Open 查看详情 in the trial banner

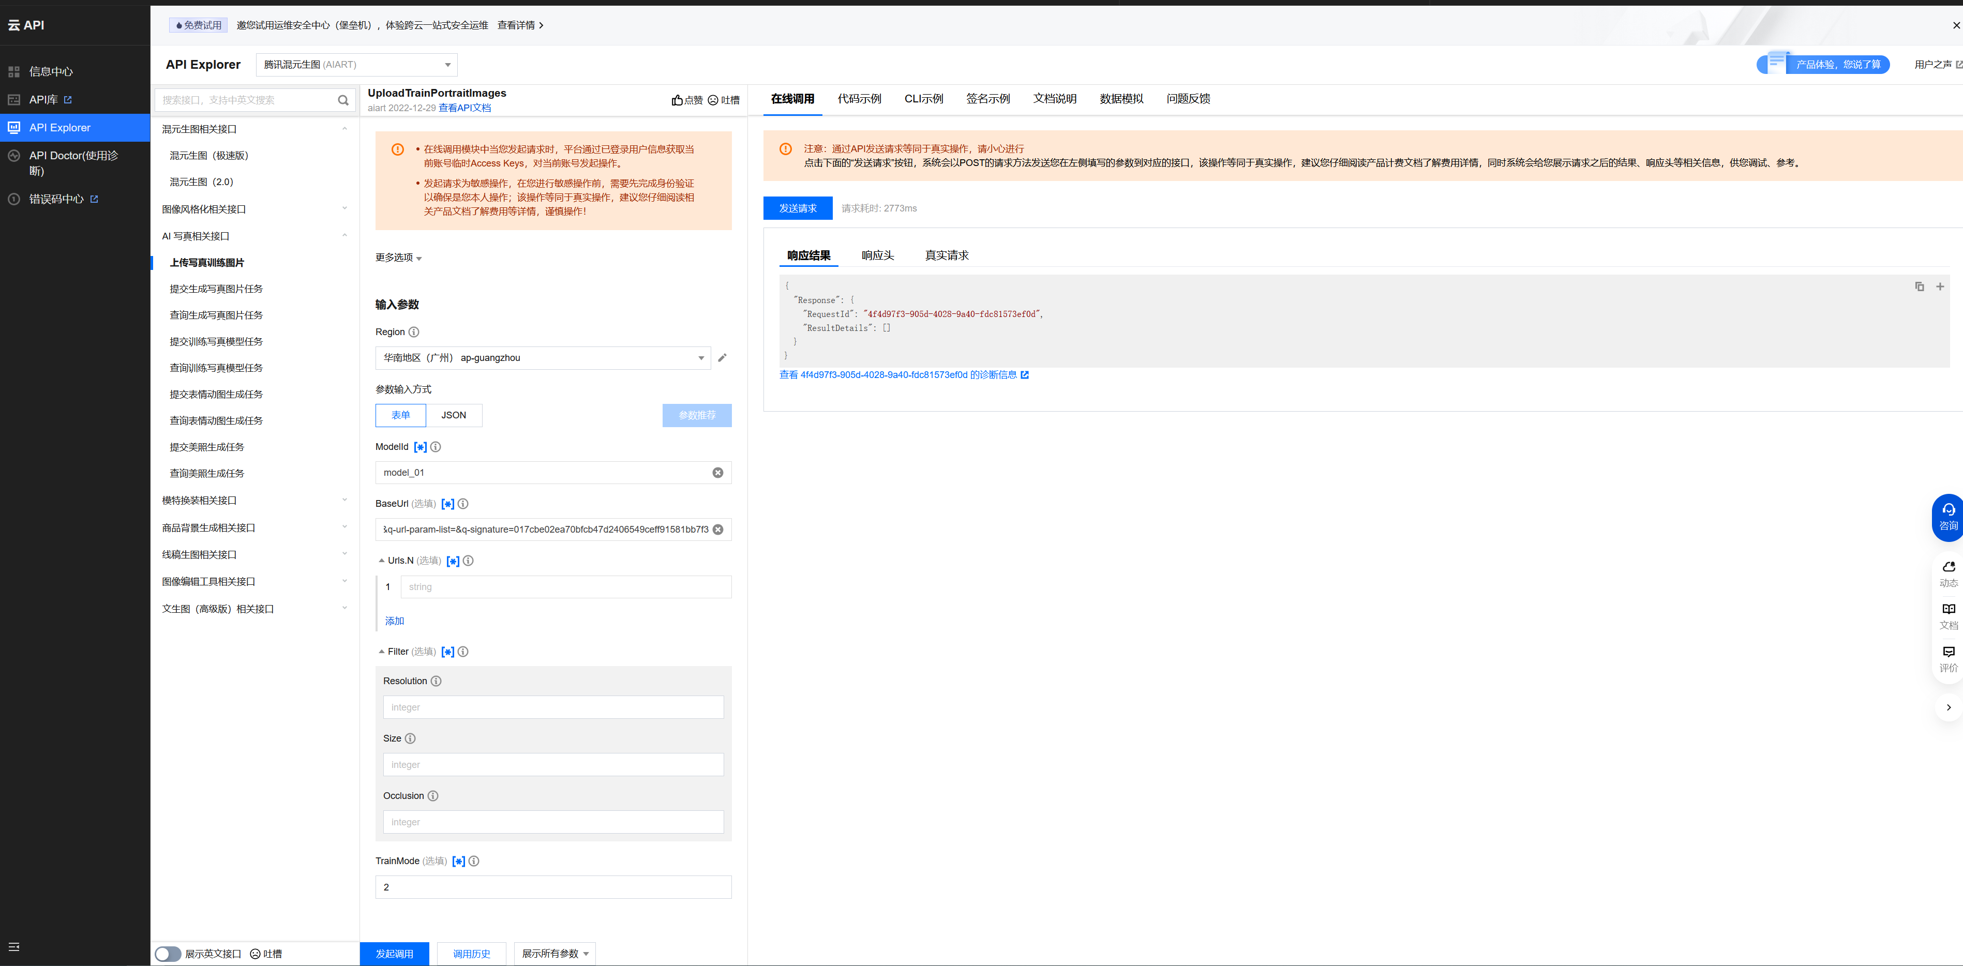tap(520, 25)
